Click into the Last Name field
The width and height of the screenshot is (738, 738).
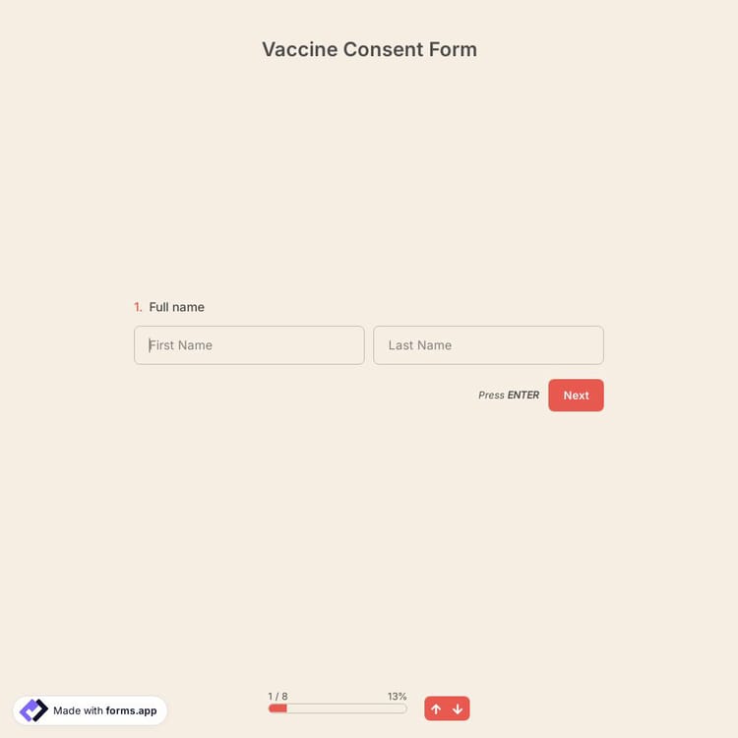pyautogui.click(x=488, y=345)
